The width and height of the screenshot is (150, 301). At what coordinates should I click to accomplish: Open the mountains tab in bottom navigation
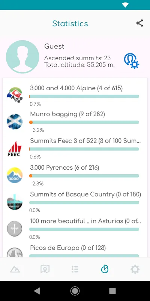click(15, 269)
